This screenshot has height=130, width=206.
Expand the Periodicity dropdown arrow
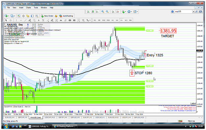click(x=132, y=12)
